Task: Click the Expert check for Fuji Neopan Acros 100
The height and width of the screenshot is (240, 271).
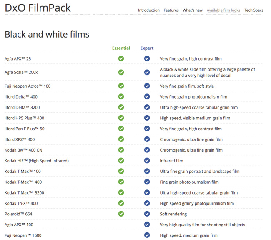Action: pyautogui.click(x=147, y=86)
